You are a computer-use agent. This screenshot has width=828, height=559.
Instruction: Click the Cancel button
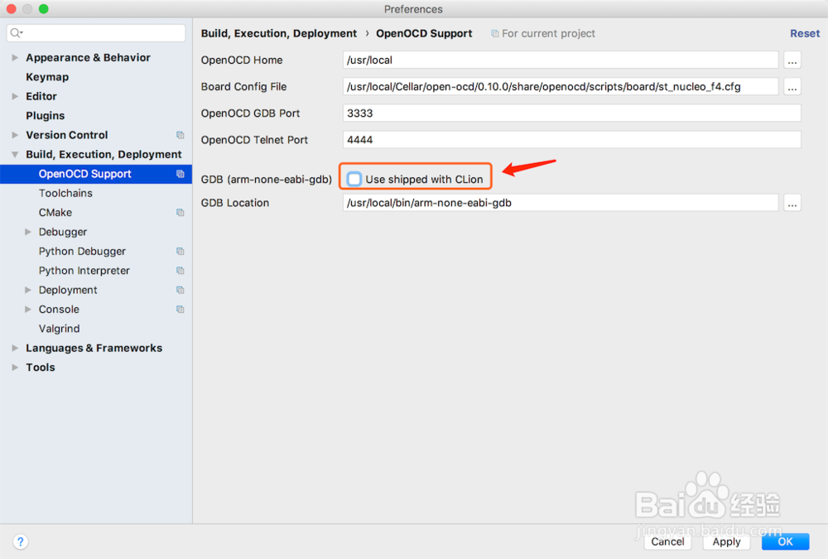click(x=667, y=542)
